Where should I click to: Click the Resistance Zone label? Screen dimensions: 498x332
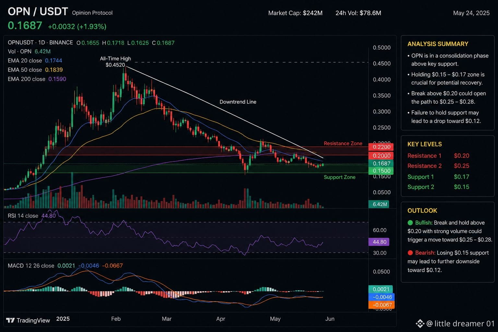click(x=343, y=143)
